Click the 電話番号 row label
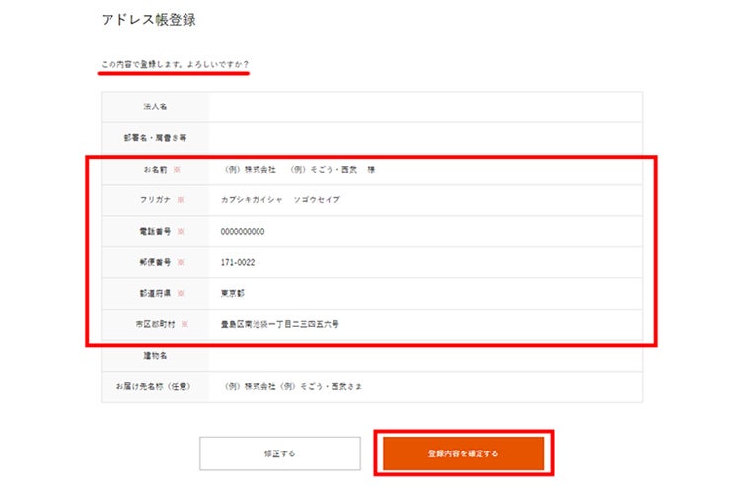 pyautogui.click(x=155, y=231)
